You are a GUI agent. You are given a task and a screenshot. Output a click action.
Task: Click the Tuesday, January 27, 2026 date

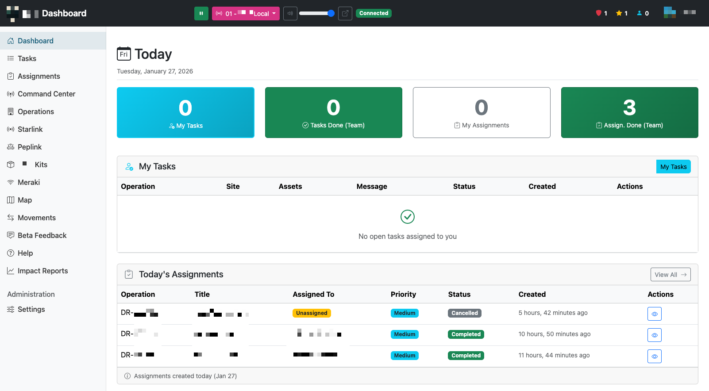155,71
